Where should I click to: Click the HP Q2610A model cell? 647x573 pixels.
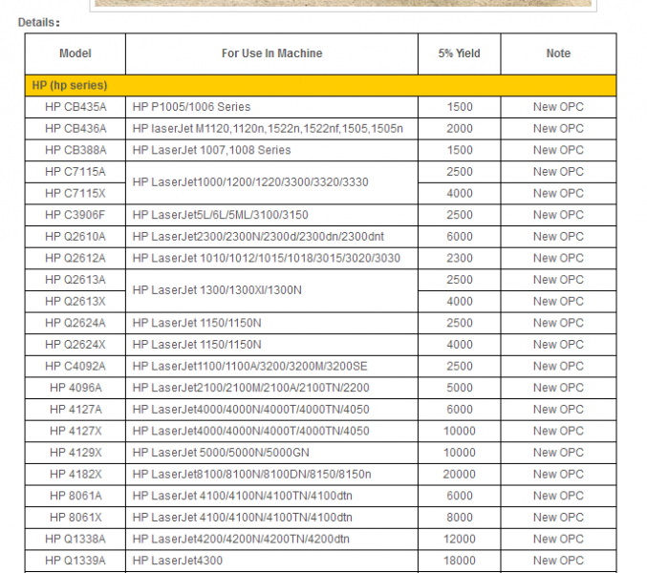[75, 237]
